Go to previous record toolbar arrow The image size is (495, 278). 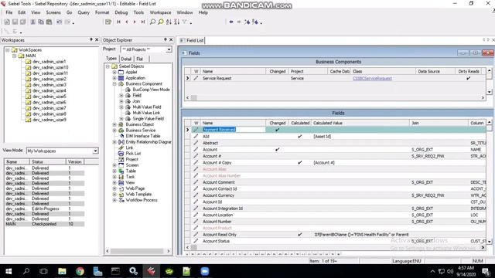[127, 22]
